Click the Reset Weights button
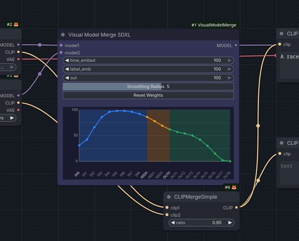299x241 pixels. coord(148,95)
